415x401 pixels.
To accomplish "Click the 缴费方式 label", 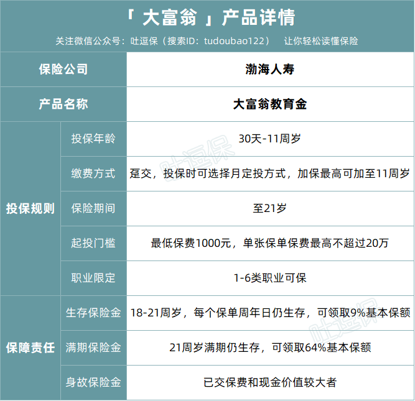I will (94, 174).
